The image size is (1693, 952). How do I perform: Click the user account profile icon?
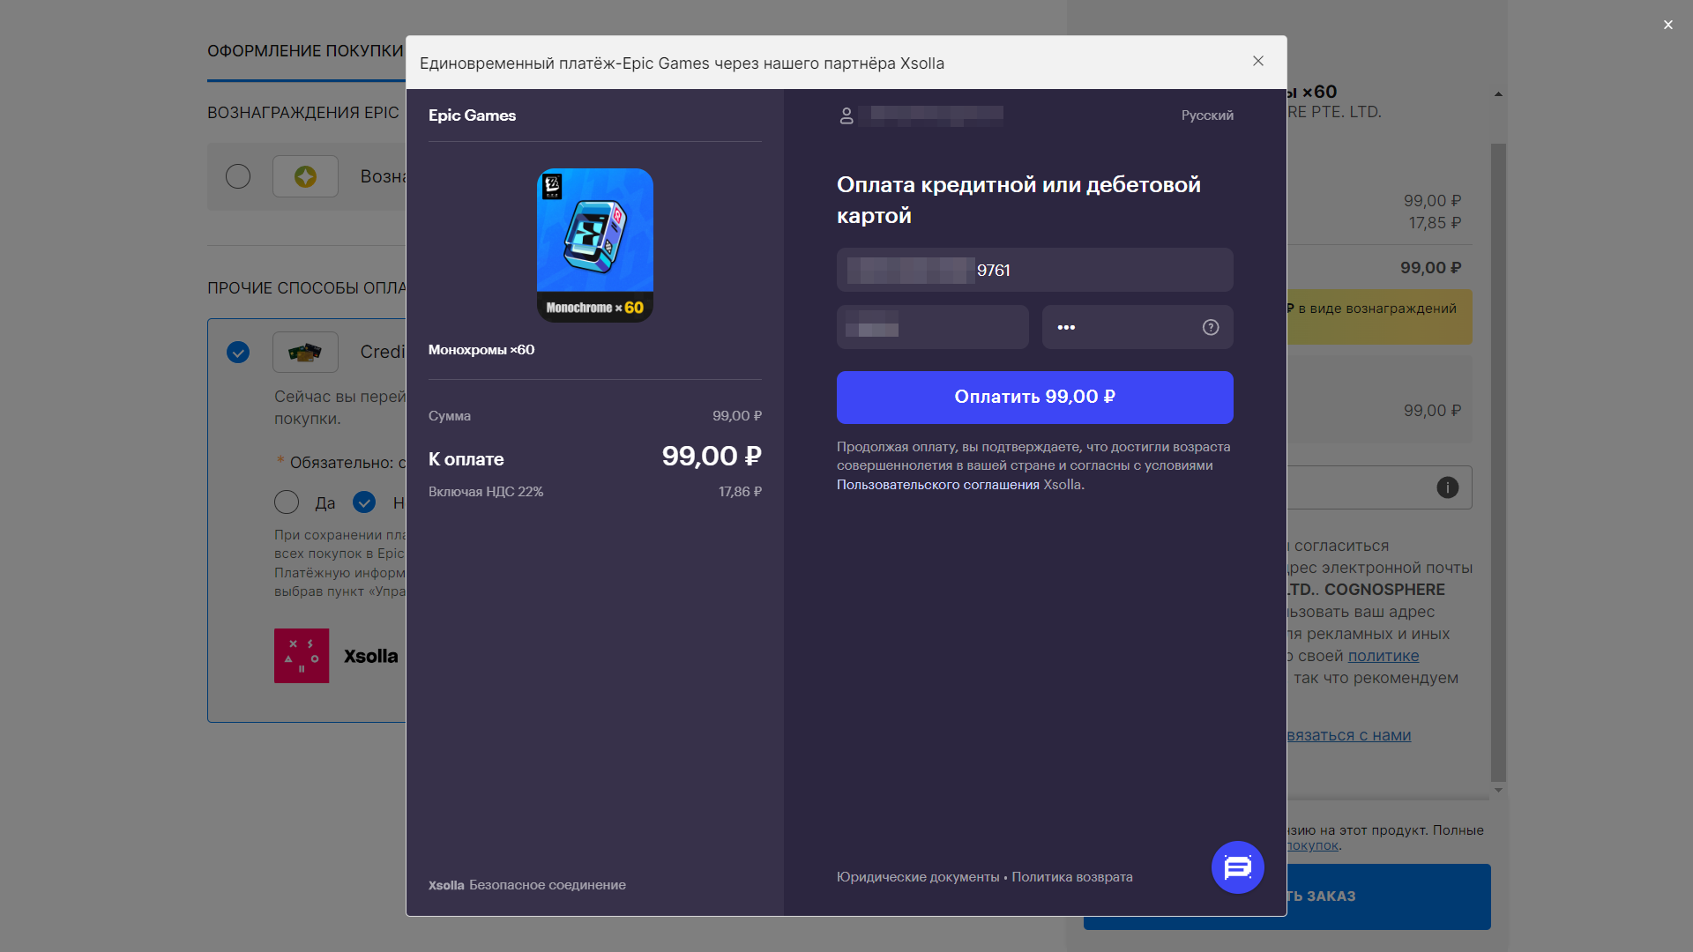click(x=846, y=115)
